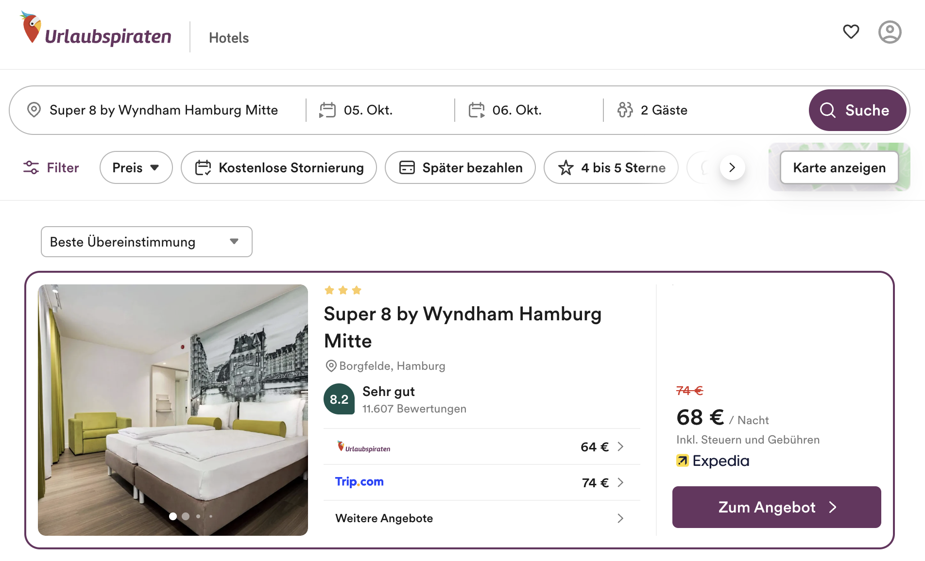Viewport: 925px width, 561px height.
Task: Click the location pin in search field
Action: point(34,110)
